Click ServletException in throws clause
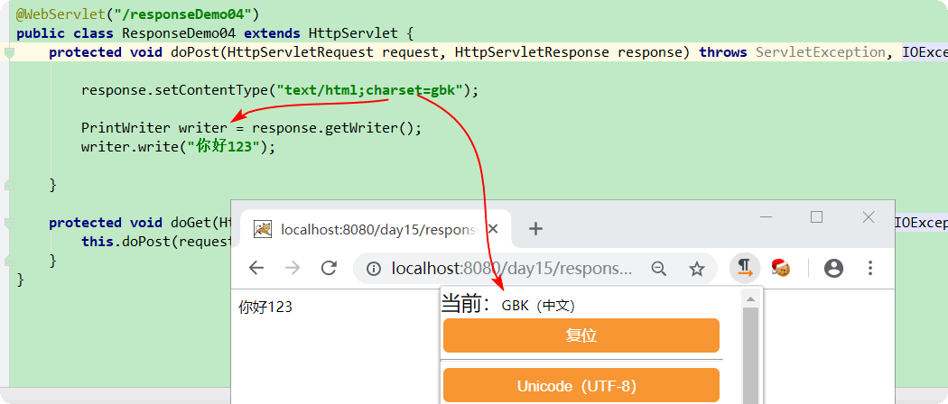Screen dimensions: 948x404 pyautogui.click(x=821, y=52)
